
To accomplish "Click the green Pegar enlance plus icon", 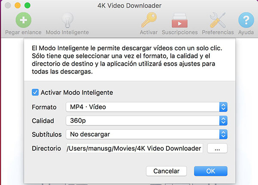I will coord(23,20).
